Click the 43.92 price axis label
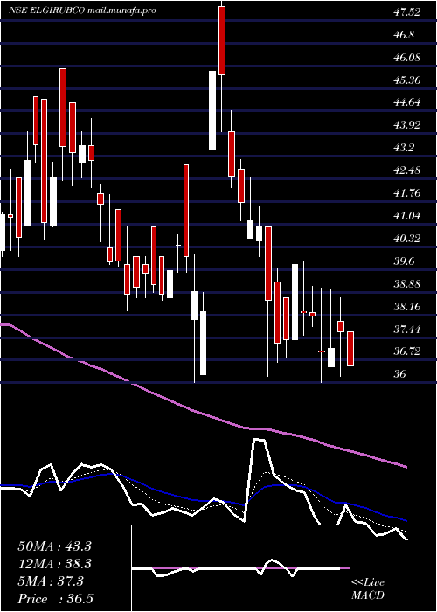Viewport: 437px width, 612px height. point(407,125)
